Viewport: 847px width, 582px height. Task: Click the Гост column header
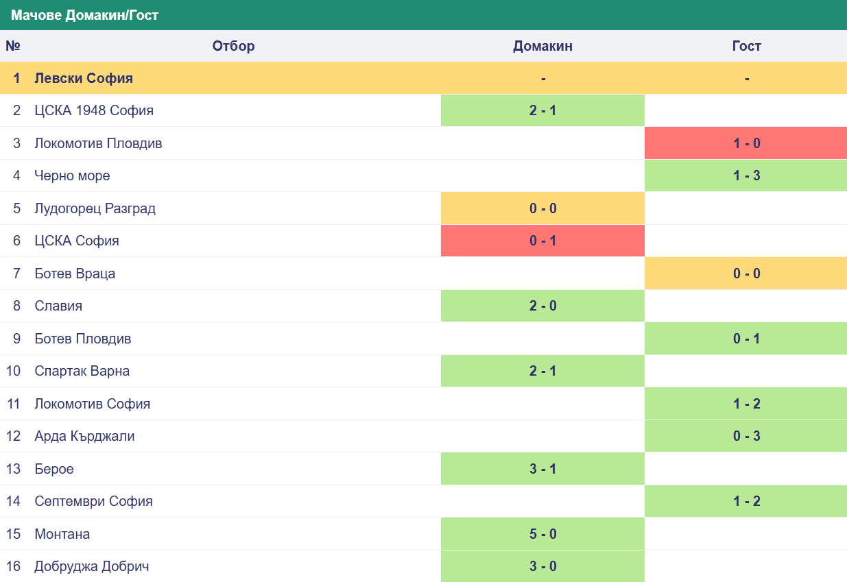click(746, 46)
